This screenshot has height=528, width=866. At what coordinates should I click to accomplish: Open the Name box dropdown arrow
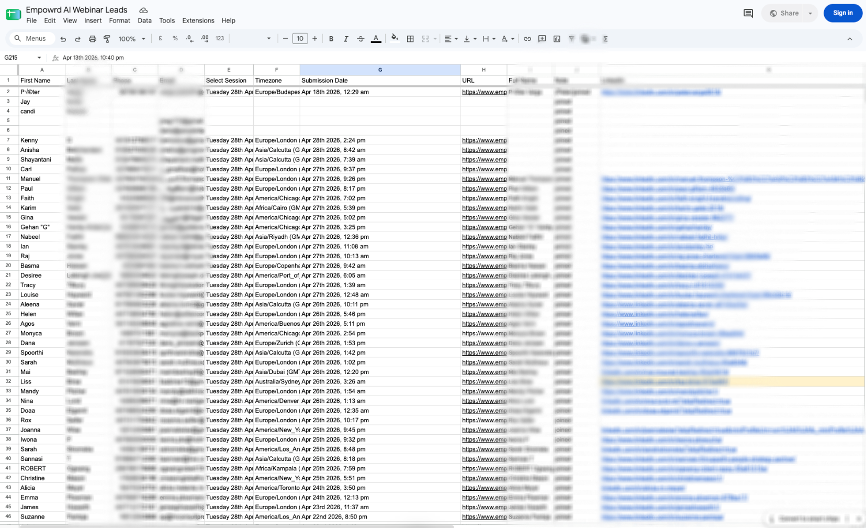(x=39, y=58)
